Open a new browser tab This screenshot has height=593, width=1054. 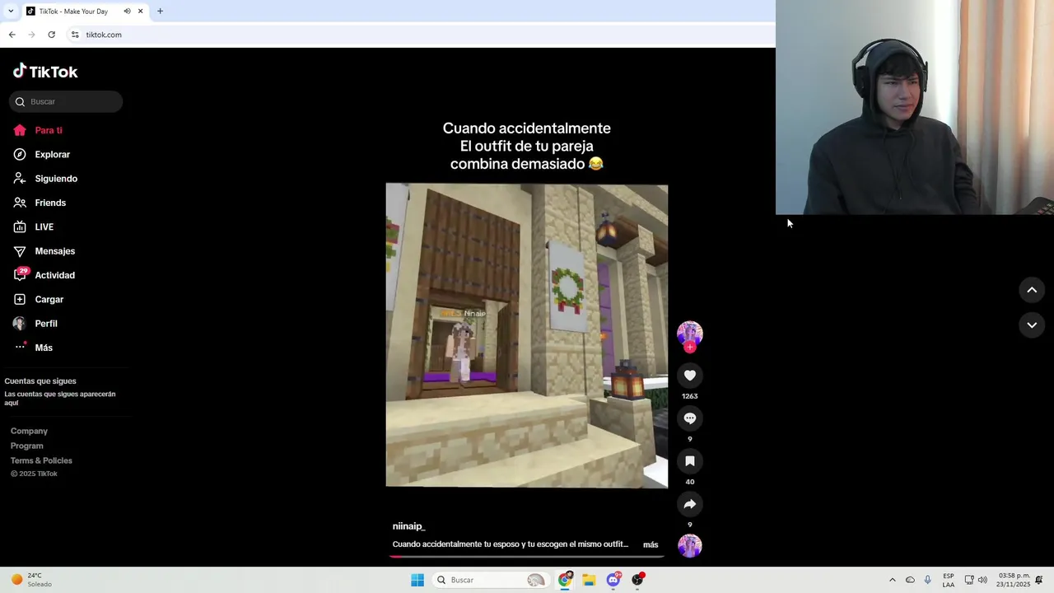160,12
